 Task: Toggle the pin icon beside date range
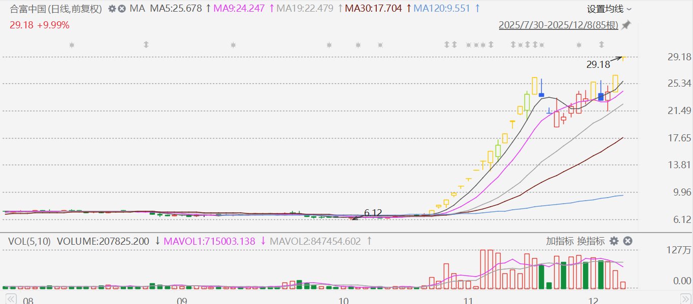point(626,25)
